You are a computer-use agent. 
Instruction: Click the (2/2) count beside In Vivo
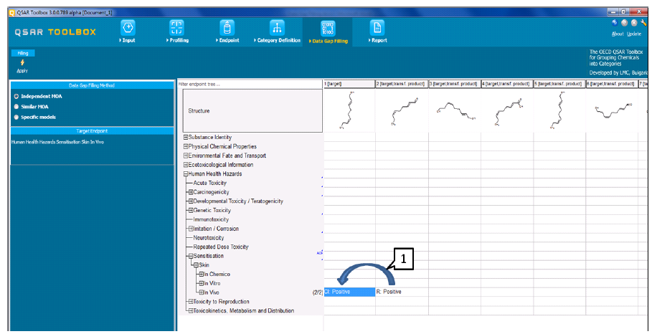click(318, 292)
